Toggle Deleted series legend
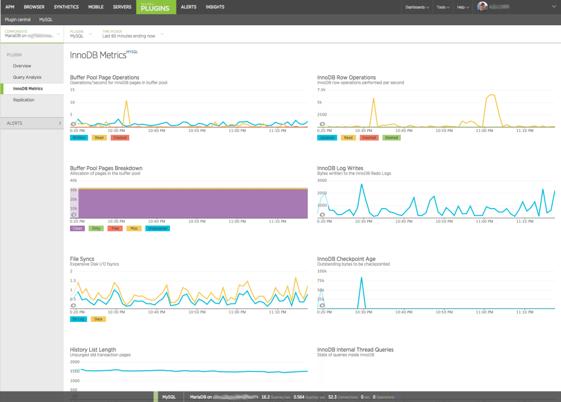 point(391,137)
